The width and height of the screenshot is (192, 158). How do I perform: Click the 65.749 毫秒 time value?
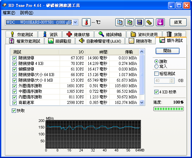(97, 80)
